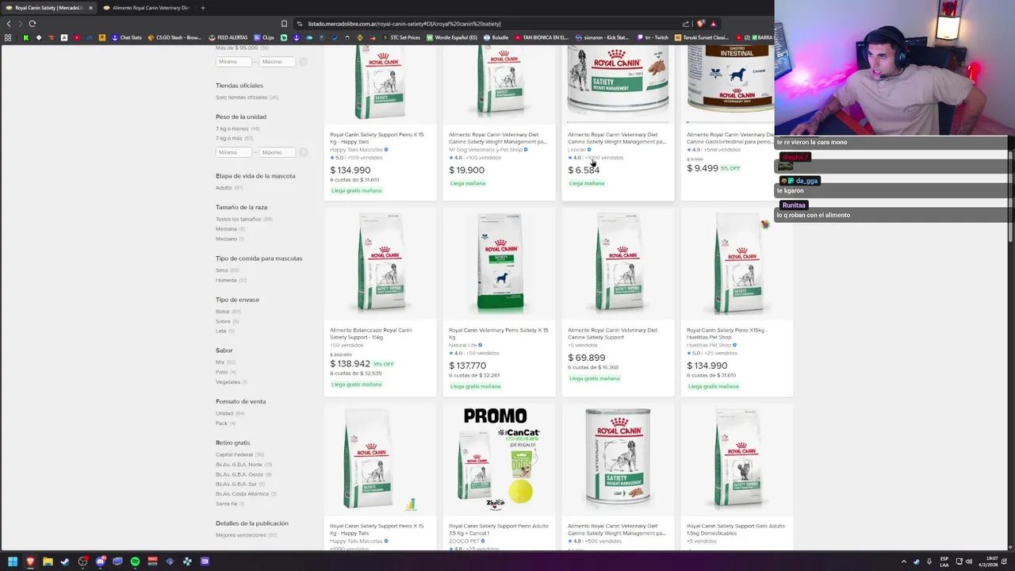Screen dimensions: 1015x571
Task: Click the volume speaker tray icon
Action: pyautogui.click(x=969, y=561)
